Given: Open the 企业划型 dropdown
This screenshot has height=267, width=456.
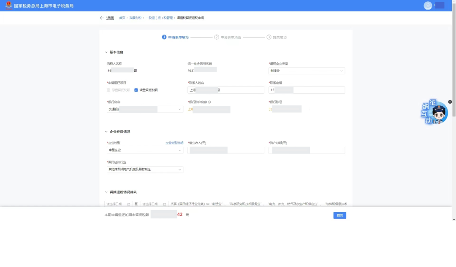Looking at the screenshot, I should point(145,150).
